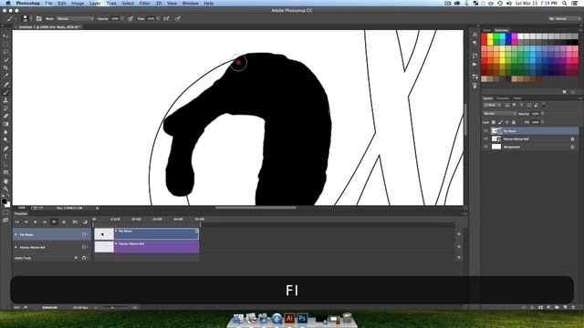Select the Gradient tool

pos(5,124)
